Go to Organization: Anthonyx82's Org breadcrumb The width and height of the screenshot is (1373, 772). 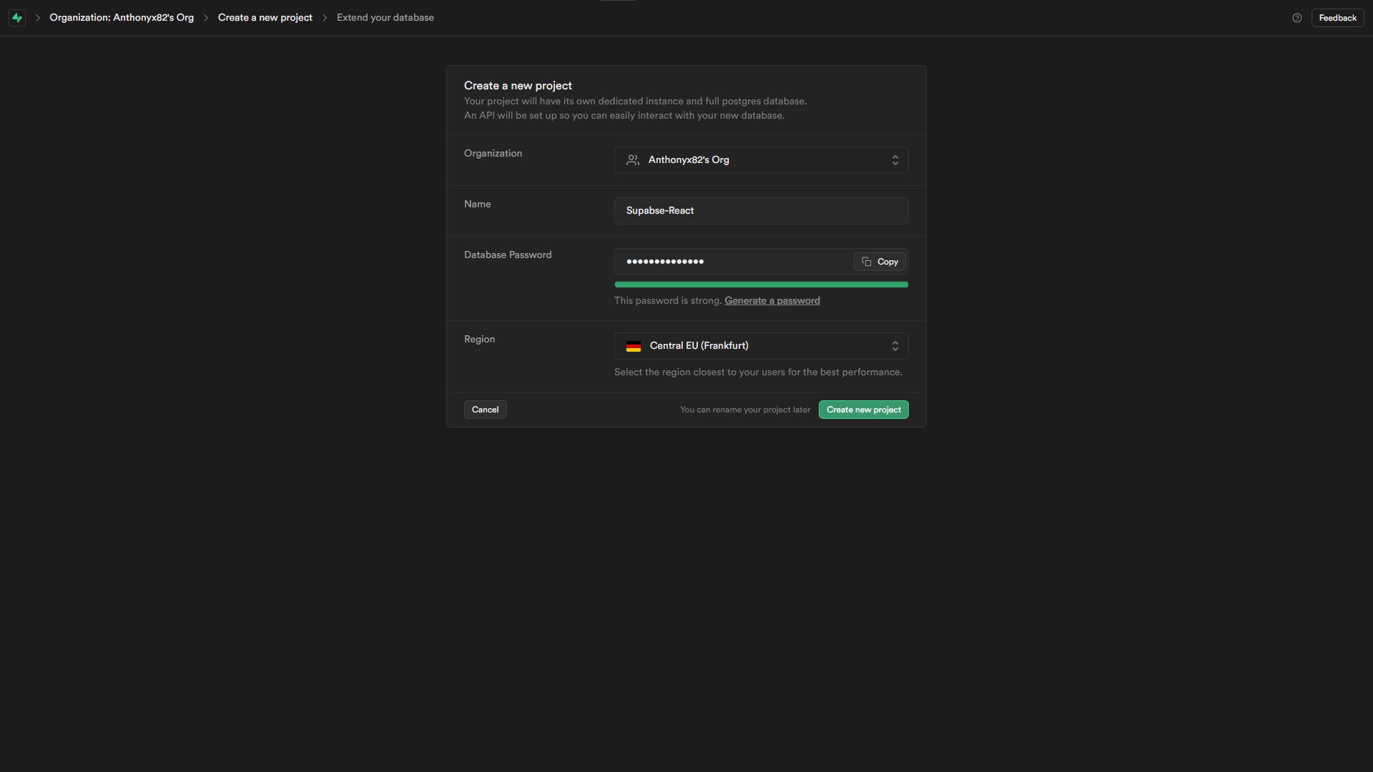(122, 18)
